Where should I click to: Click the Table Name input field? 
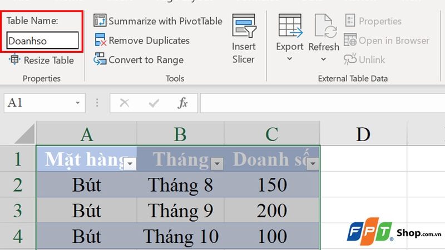click(43, 41)
